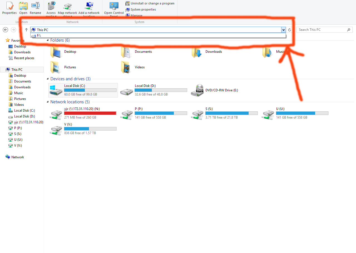
Task: Open the Documents folder in Folders group
Action: [137, 52]
